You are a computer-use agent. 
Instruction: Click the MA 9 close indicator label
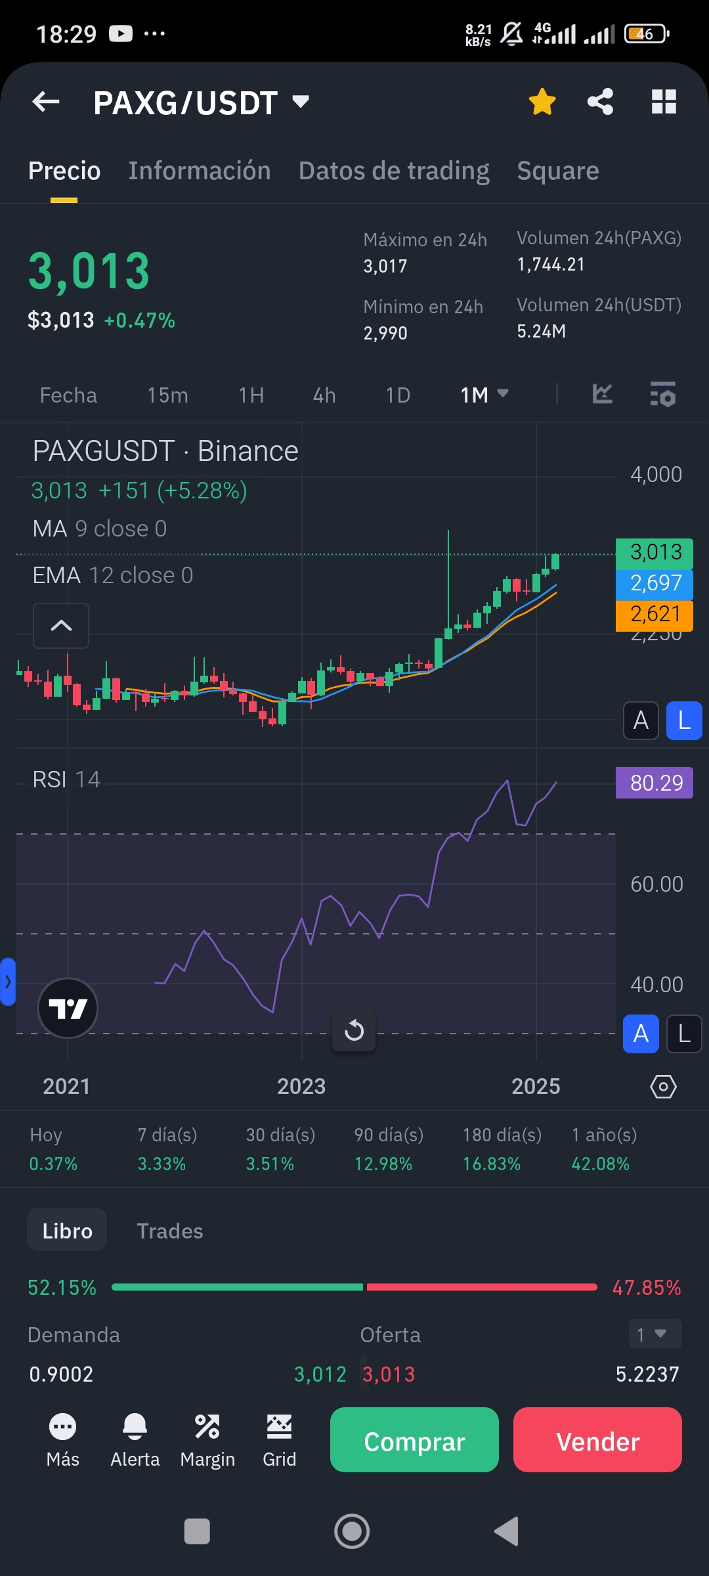[x=100, y=529]
